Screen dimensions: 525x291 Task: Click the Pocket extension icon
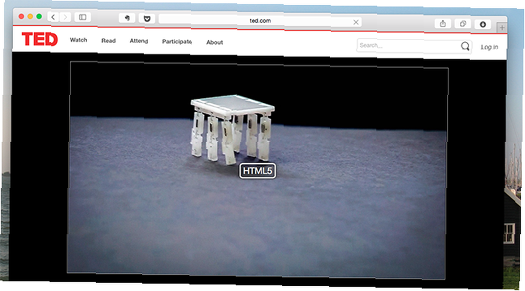pyautogui.click(x=146, y=19)
